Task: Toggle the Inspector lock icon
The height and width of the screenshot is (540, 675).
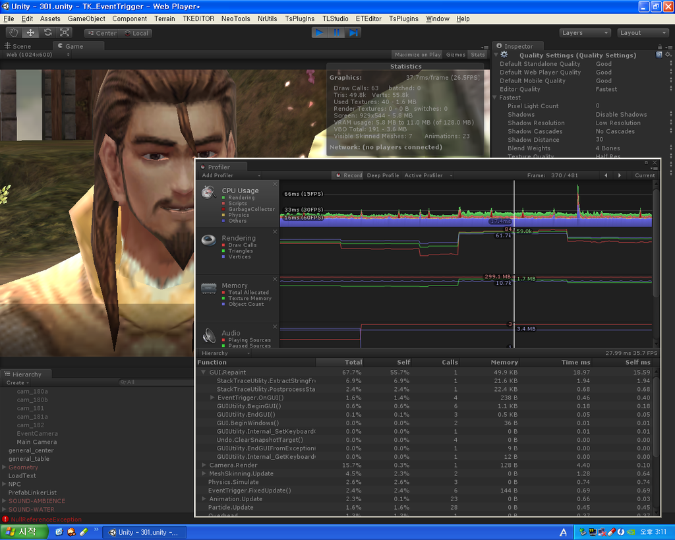Action: point(659,47)
